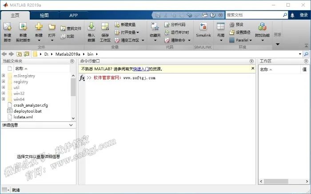
Task: Switch to the APP tab
Action: 73,15
